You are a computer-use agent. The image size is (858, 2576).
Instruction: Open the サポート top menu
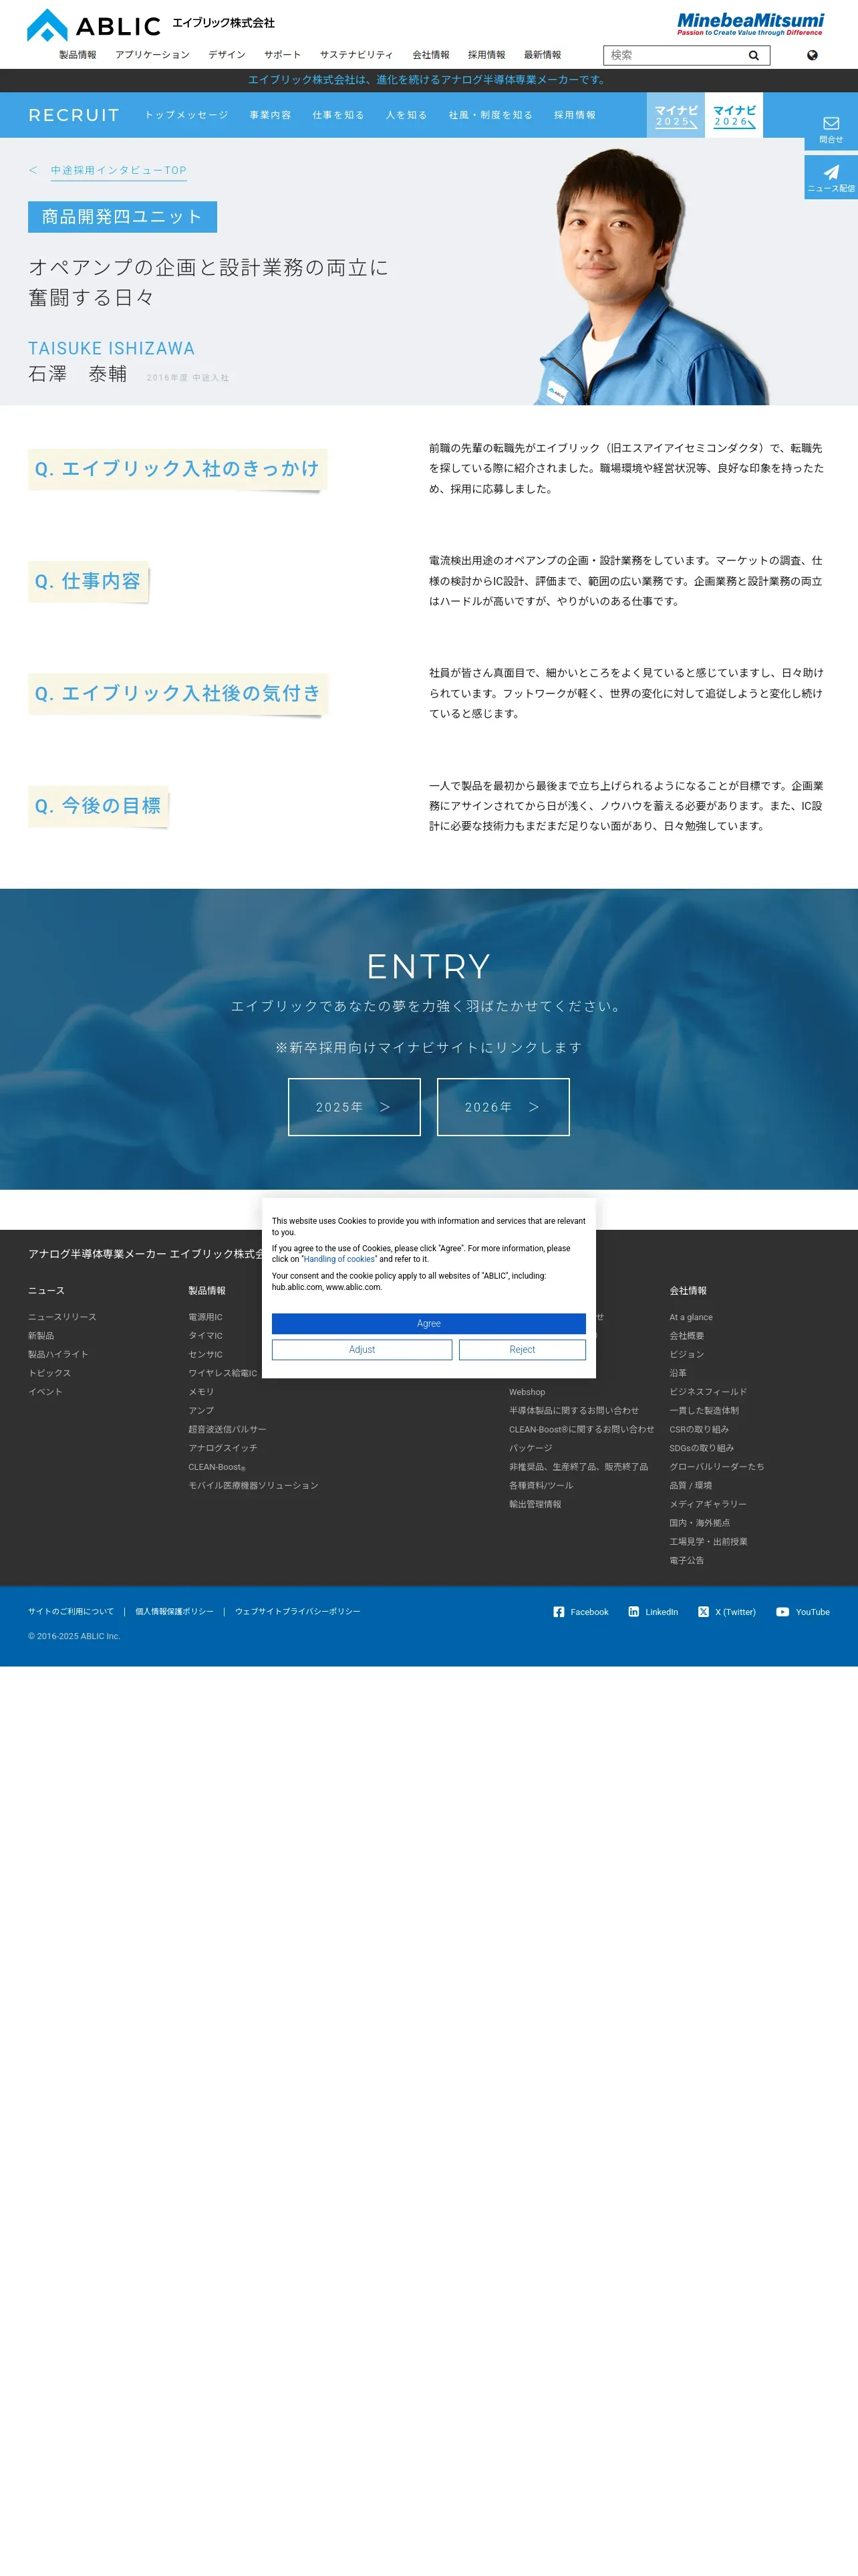[283, 55]
